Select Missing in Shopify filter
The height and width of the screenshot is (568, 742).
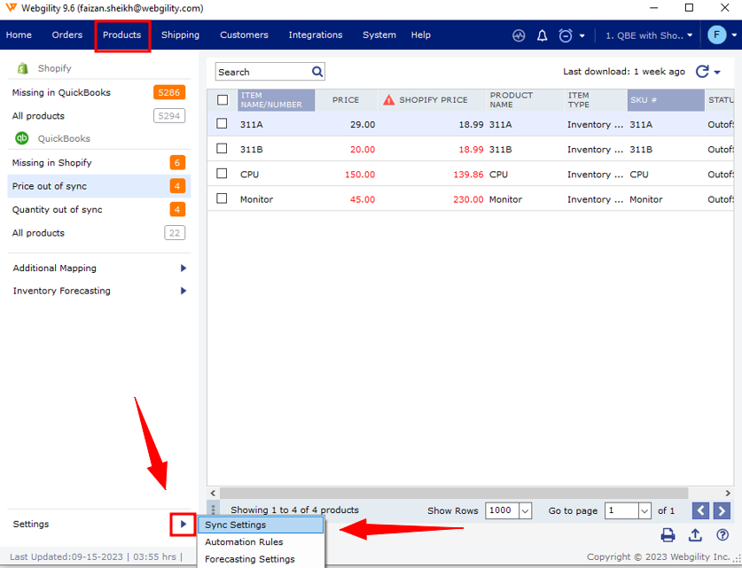[x=99, y=163]
